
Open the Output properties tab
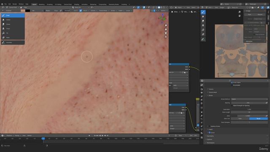point(202,93)
